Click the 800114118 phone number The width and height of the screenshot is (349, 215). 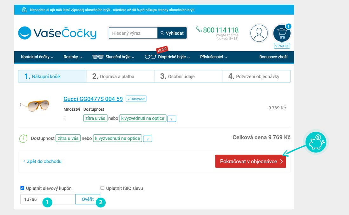coord(221,30)
